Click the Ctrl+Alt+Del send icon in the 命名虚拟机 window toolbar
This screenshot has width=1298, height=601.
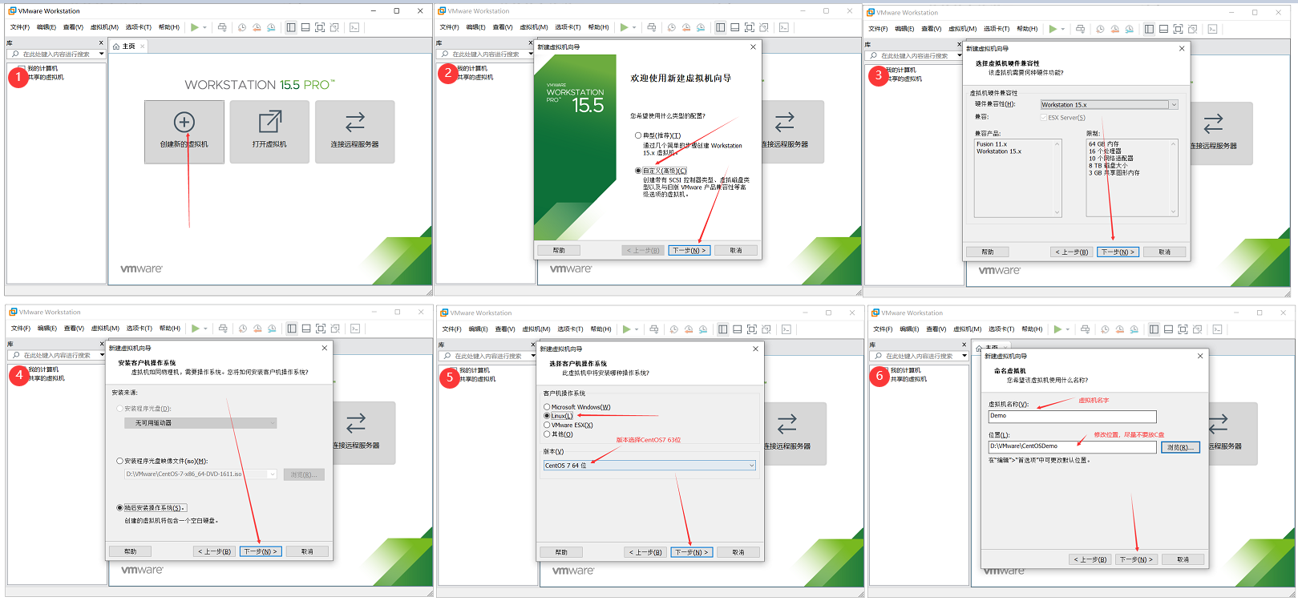tap(1085, 329)
